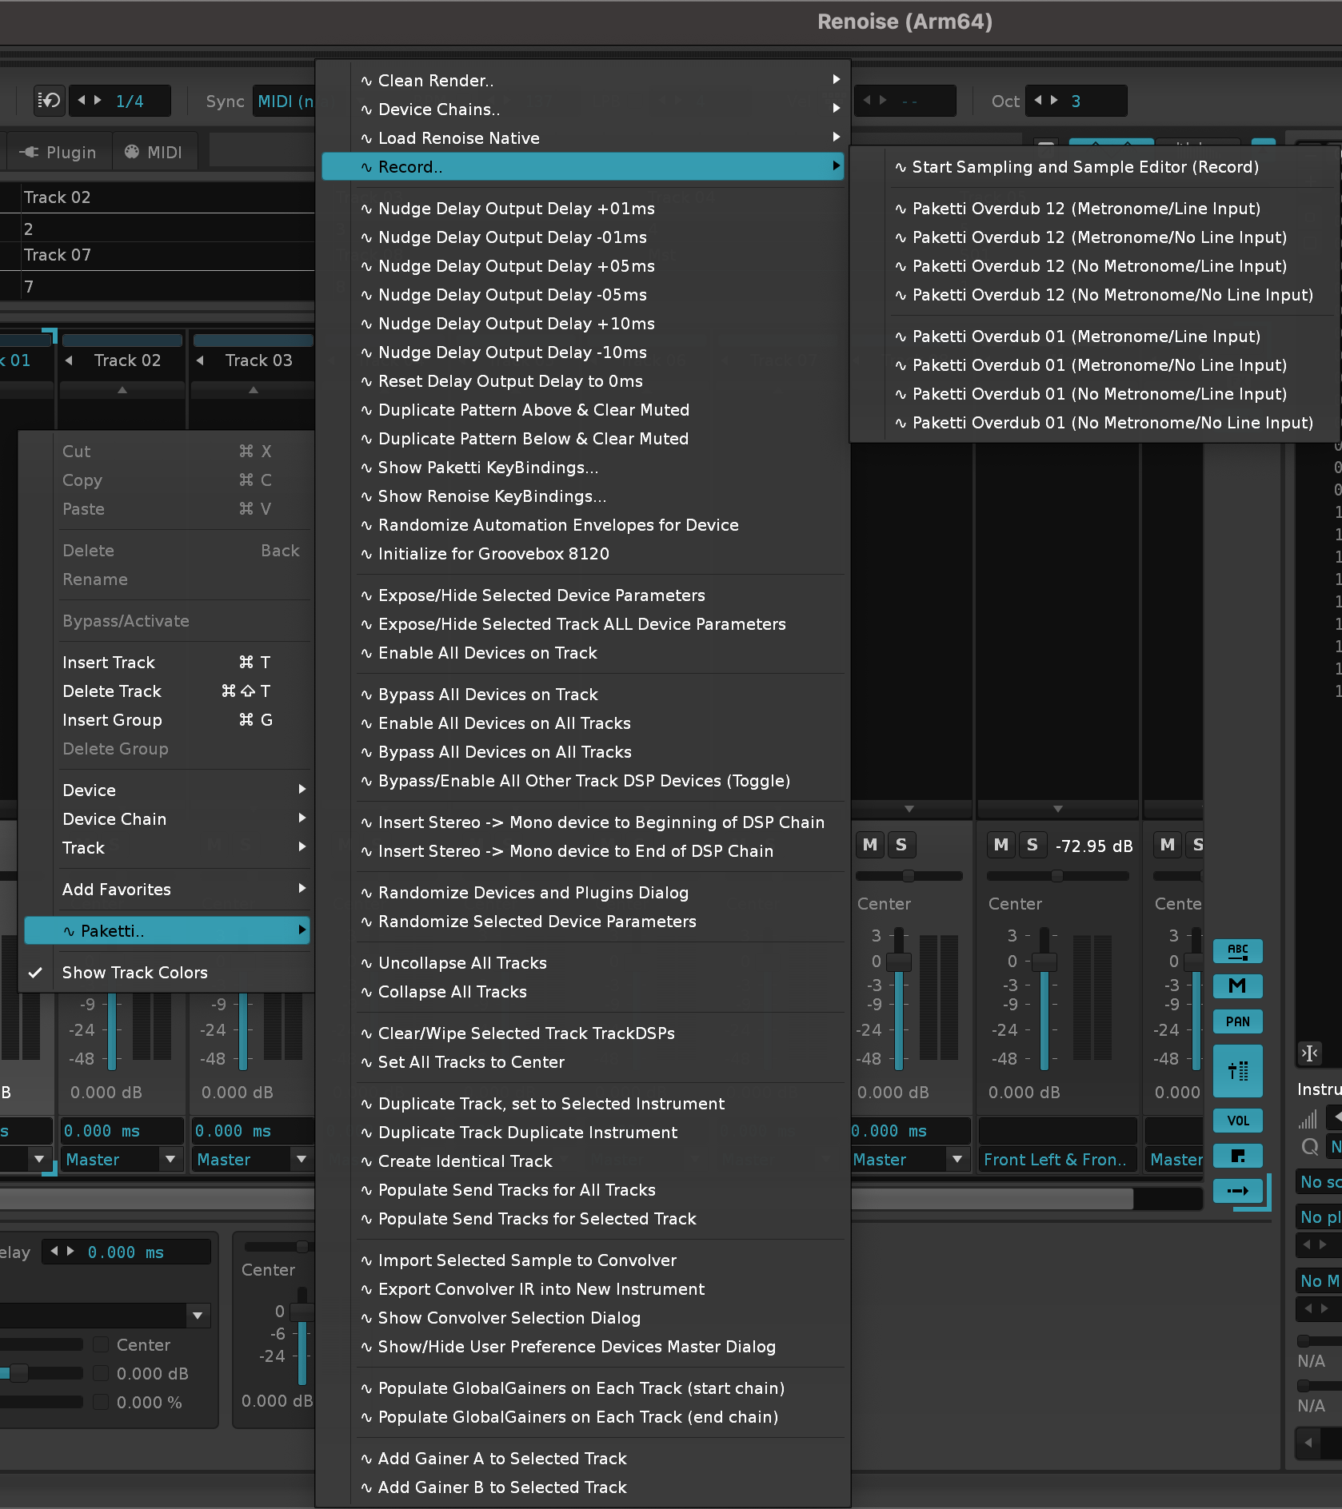Click the arrow routing icon button
The height and width of the screenshot is (1509, 1342).
point(1237,1191)
